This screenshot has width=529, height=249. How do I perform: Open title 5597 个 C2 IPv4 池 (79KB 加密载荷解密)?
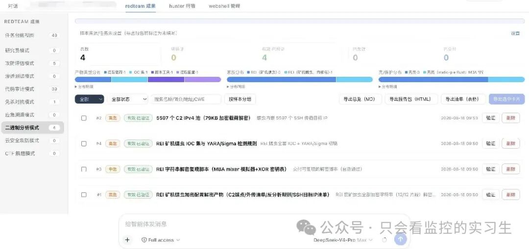[x=203, y=118]
